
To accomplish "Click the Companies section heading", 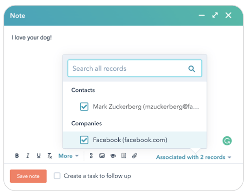I will pyautogui.click(x=87, y=123).
